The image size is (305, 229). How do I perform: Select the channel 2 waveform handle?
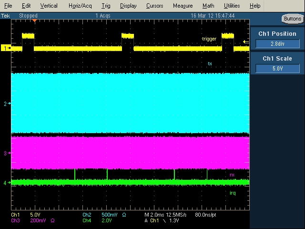coord(6,104)
